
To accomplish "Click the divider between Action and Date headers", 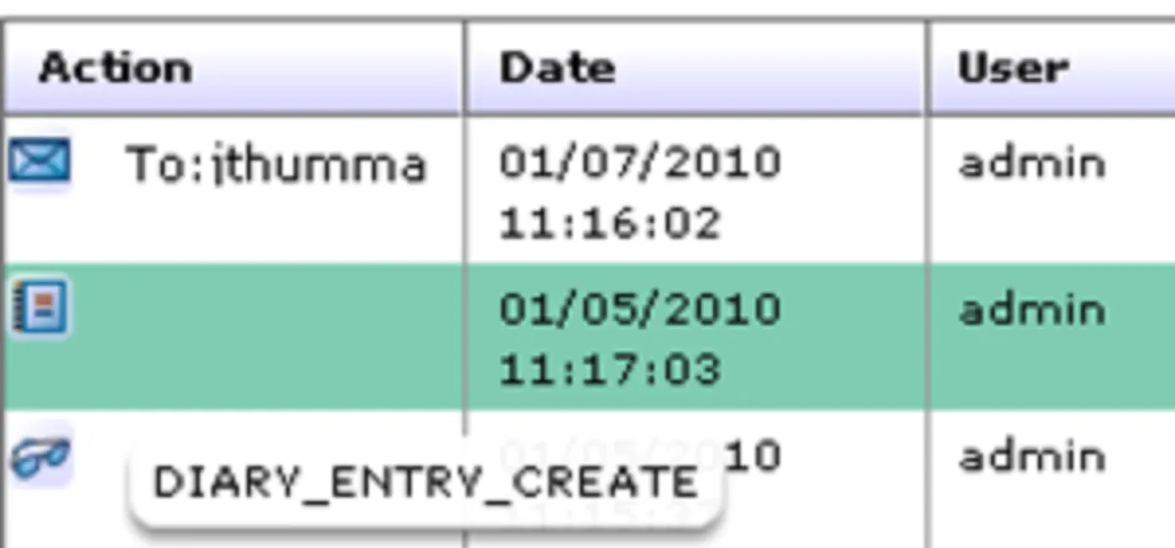I will click(x=464, y=68).
